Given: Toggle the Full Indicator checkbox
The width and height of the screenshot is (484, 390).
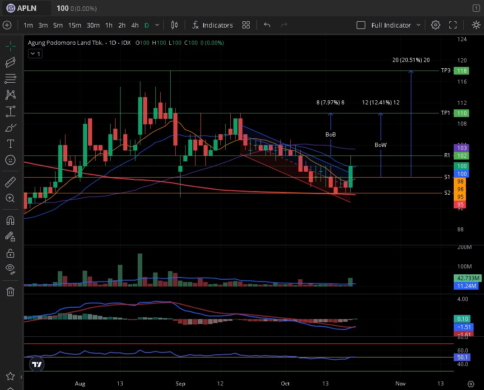Looking at the screenshot, I should pyautogui.click(x=361, y=25).
